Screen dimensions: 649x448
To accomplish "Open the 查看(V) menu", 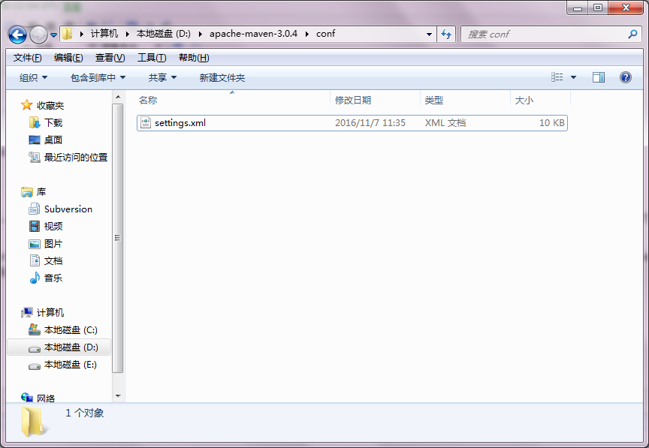I will click(x=110, y=58).
